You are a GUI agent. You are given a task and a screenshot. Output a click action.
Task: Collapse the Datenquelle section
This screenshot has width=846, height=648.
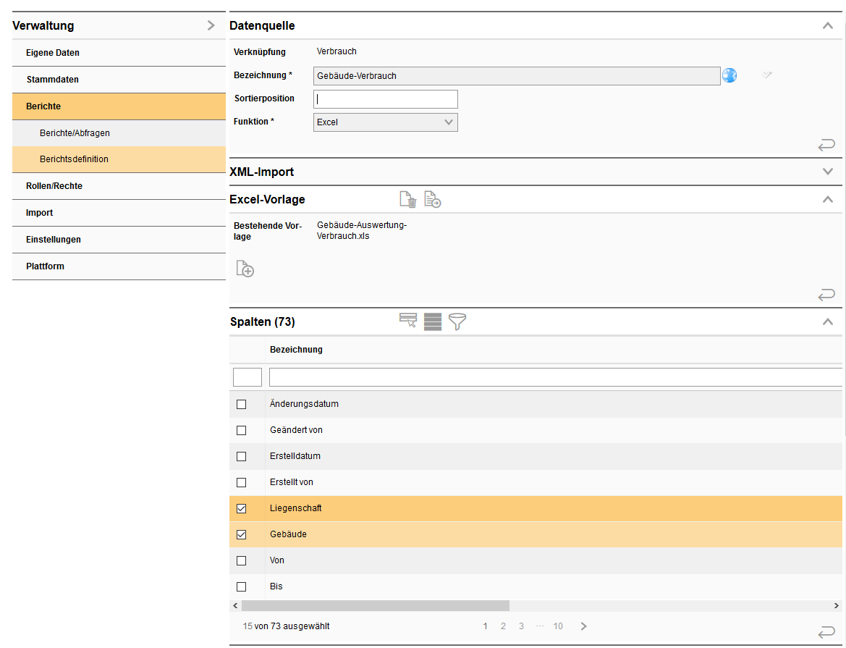tap(828, 26)
